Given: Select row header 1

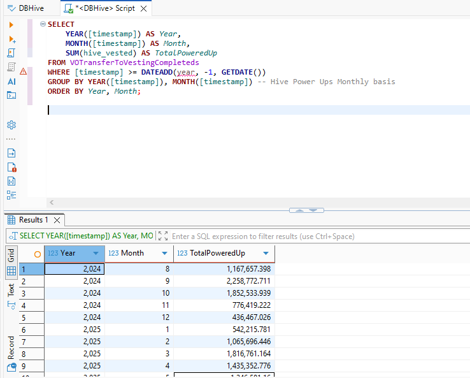Looking at the screenshot, I should point(31,269).
